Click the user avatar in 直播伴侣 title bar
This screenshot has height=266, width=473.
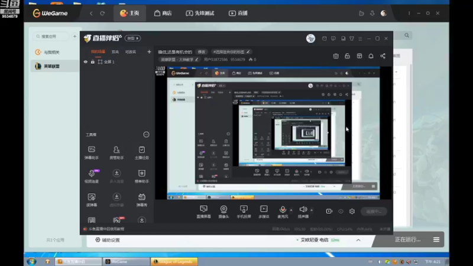(311, 38)
